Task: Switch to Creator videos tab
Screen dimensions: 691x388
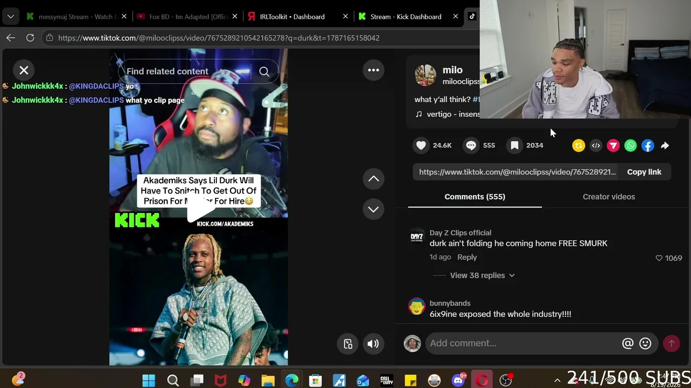Action: (609, 197)
